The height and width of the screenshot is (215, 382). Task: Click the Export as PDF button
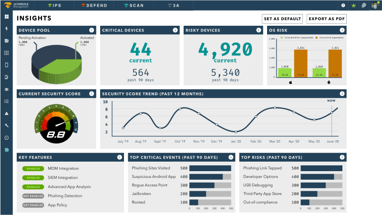pos(327,19)
